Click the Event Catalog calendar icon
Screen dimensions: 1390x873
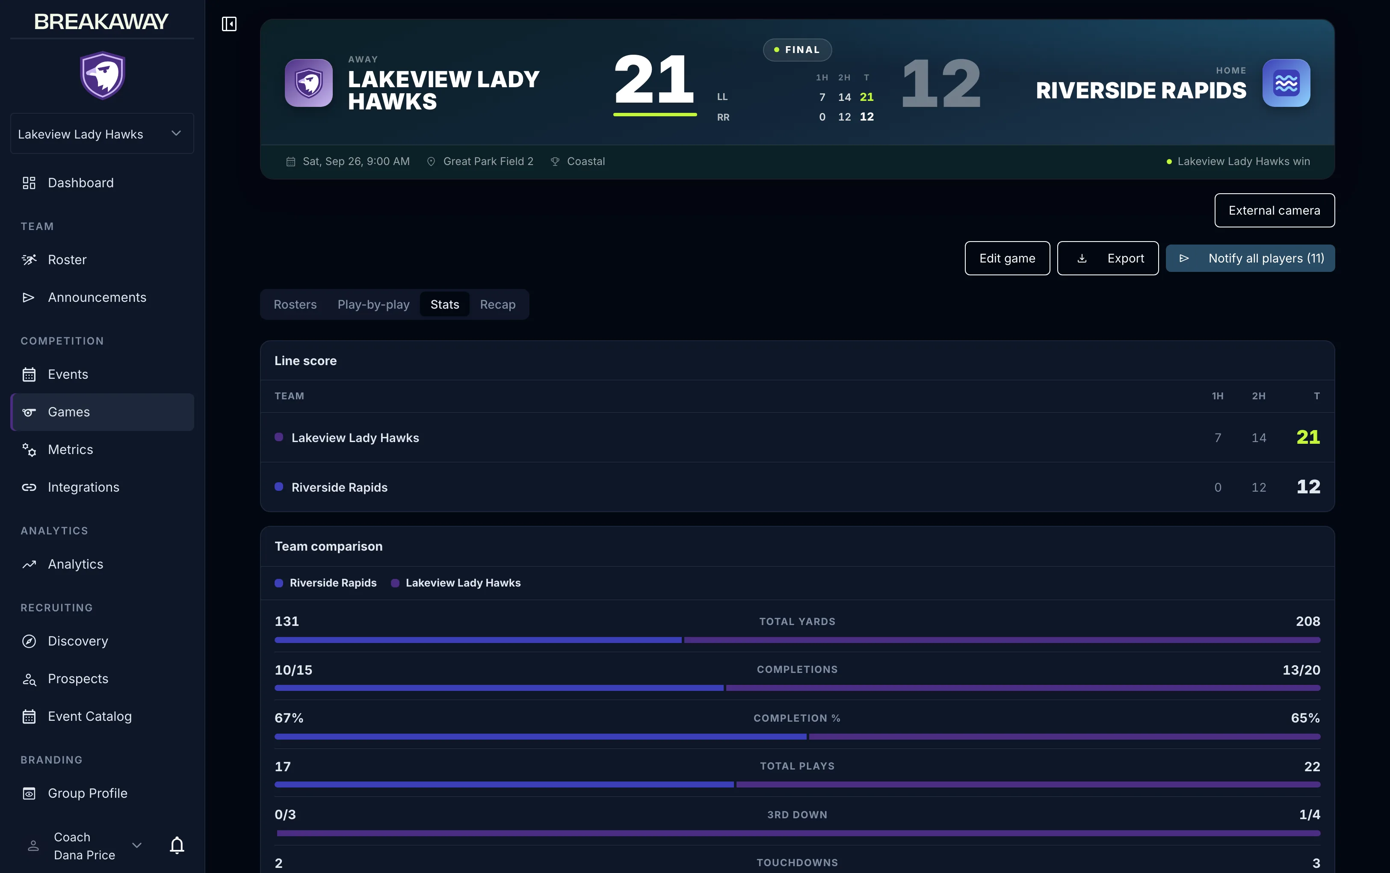pos(29,716)
